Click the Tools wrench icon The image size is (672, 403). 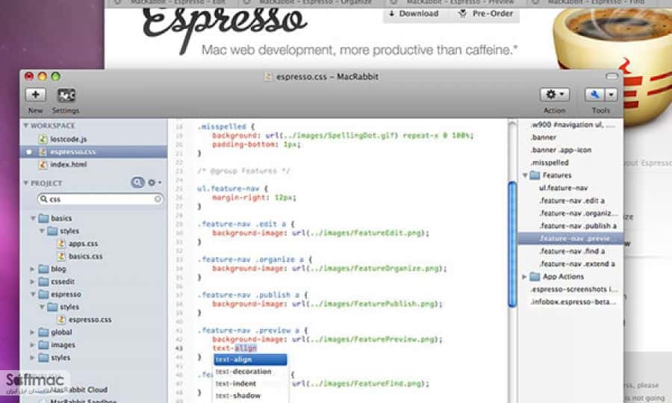pos(594,95)
